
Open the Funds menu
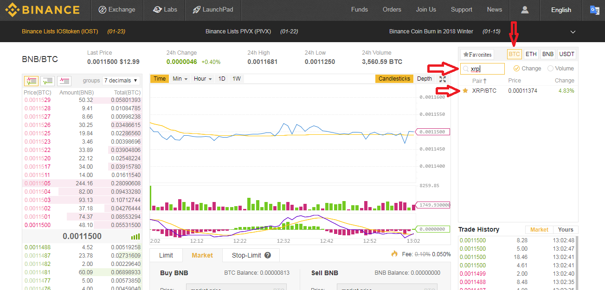[x=360, y=9]
